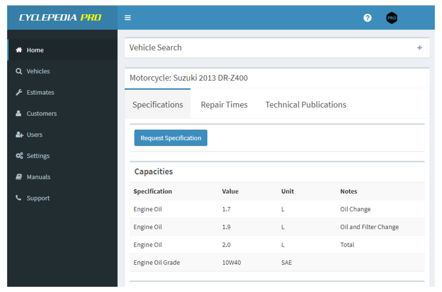Click the Unit column header

tap(288, 191)
